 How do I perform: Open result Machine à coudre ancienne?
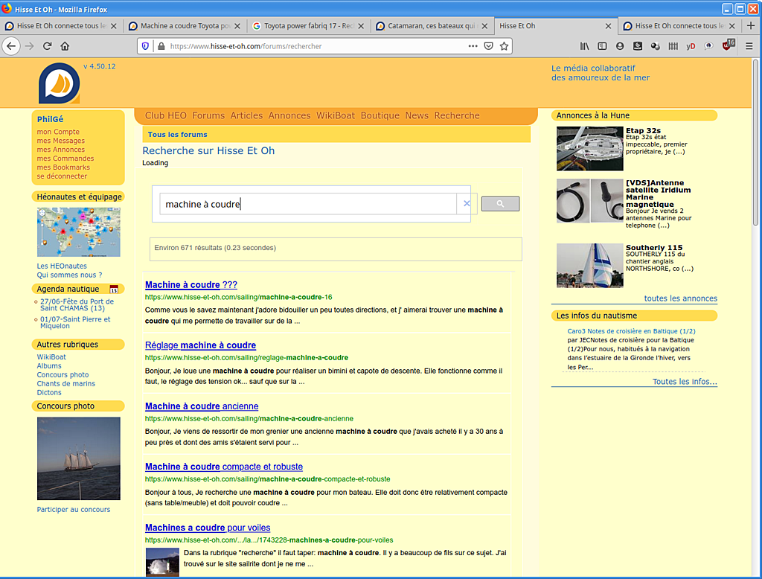[x=202, y=406]
